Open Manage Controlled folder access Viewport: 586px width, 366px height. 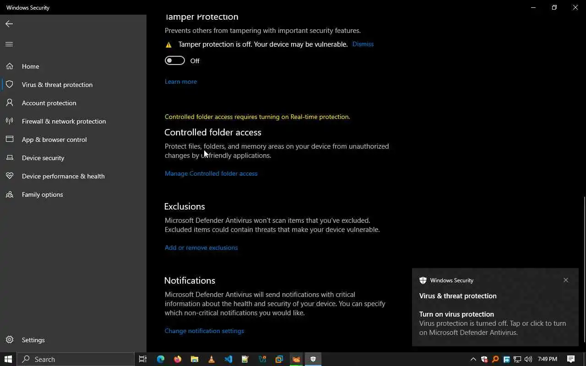click(211, 173)
